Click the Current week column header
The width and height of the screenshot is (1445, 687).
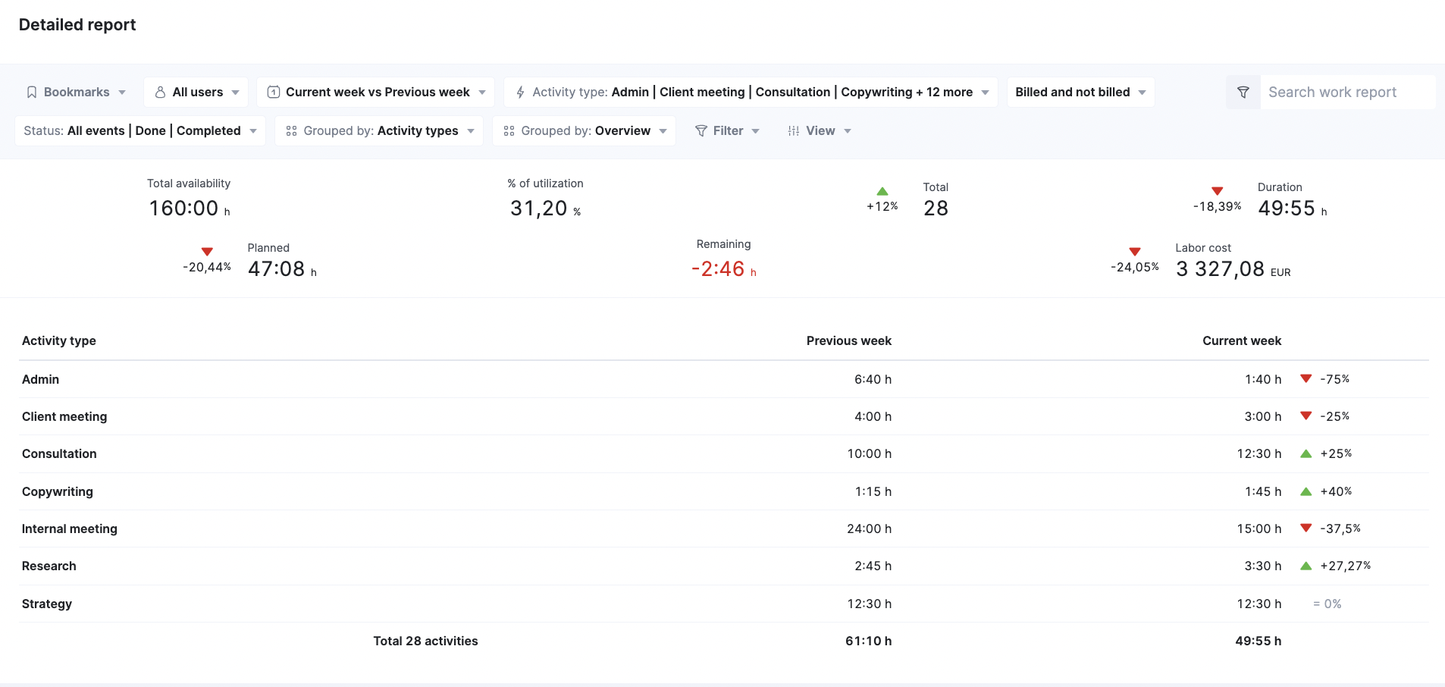(1242, 341)
